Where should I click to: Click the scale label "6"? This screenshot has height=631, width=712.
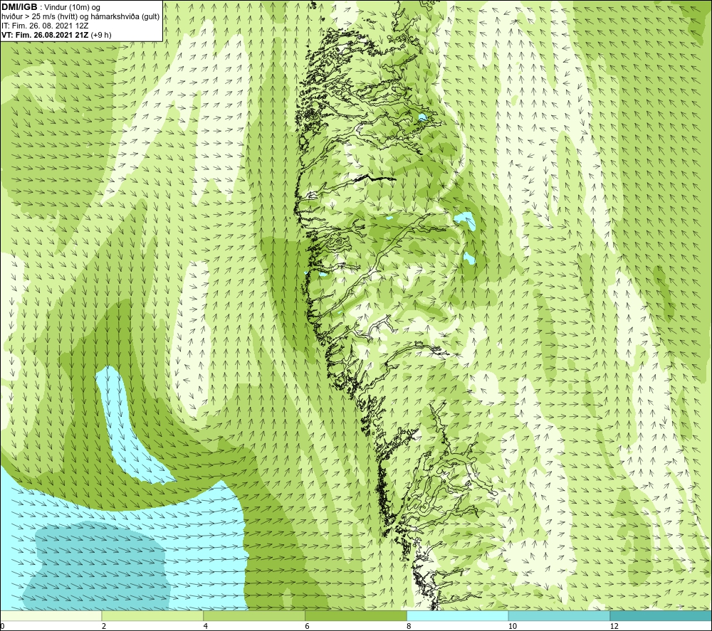[x=308, y=626]
